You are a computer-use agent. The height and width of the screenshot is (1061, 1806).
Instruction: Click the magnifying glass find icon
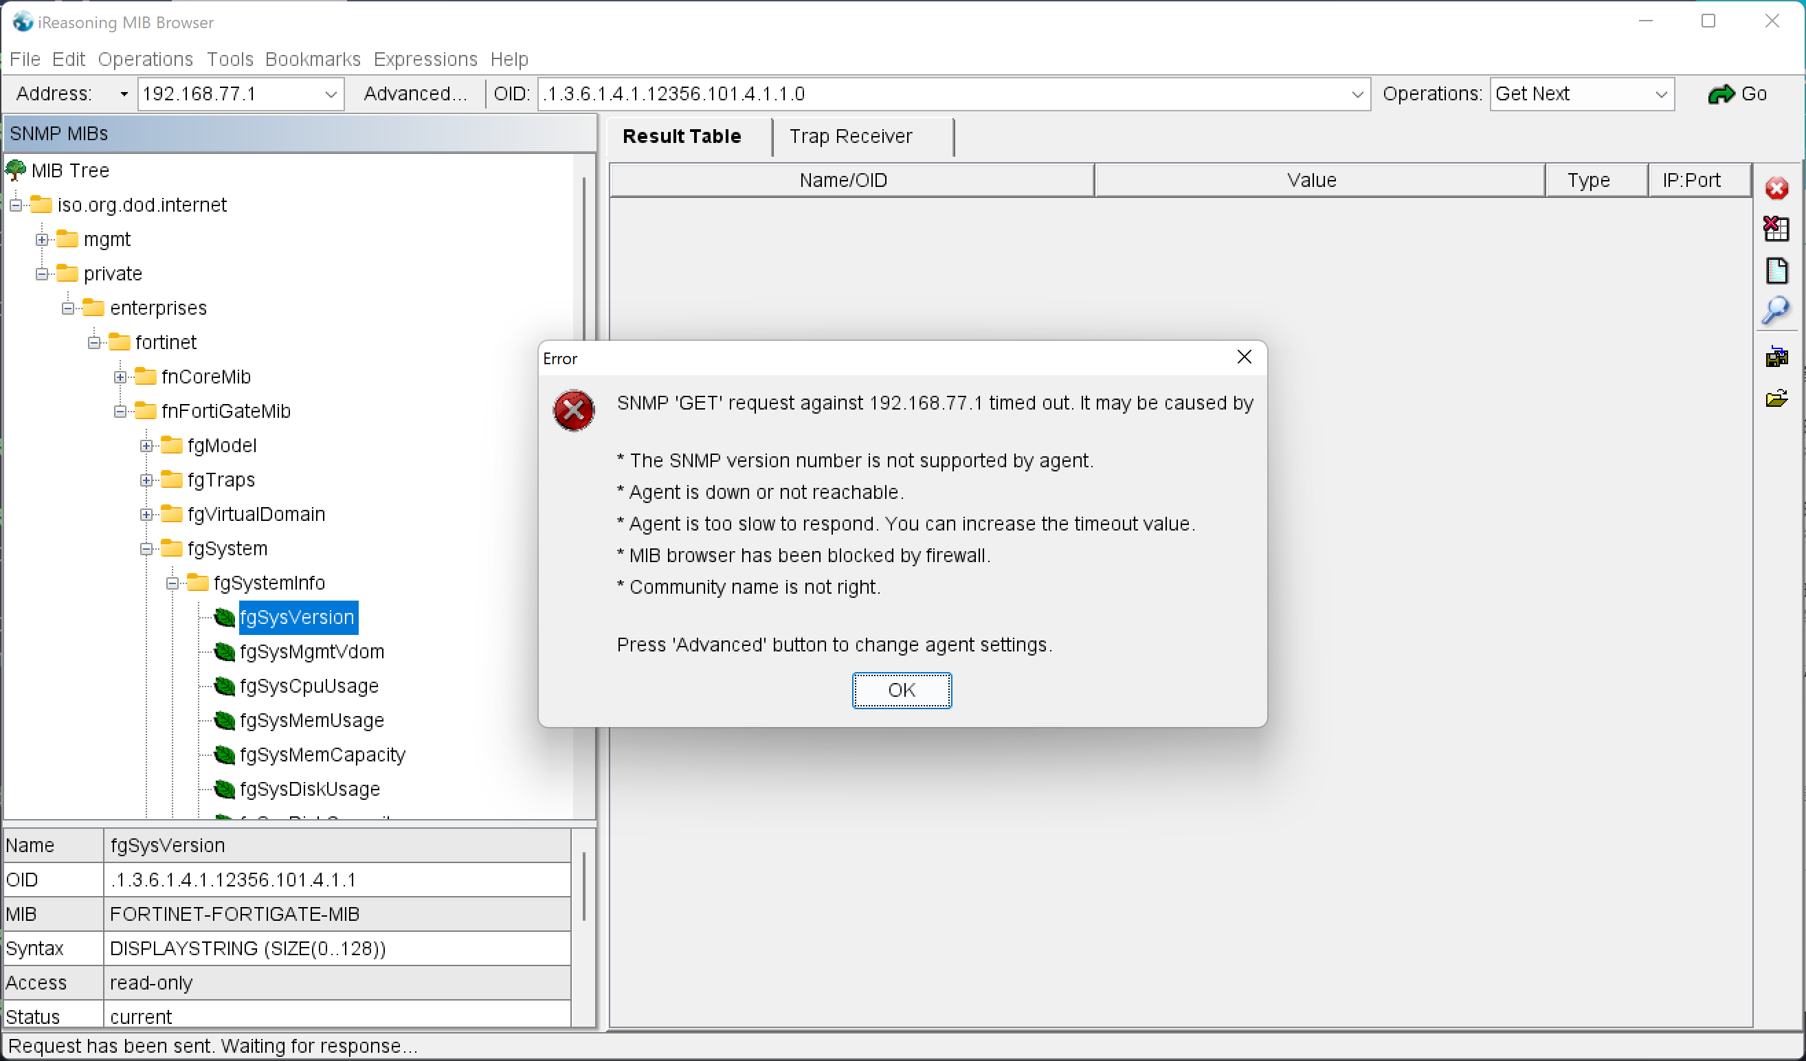1776,311
